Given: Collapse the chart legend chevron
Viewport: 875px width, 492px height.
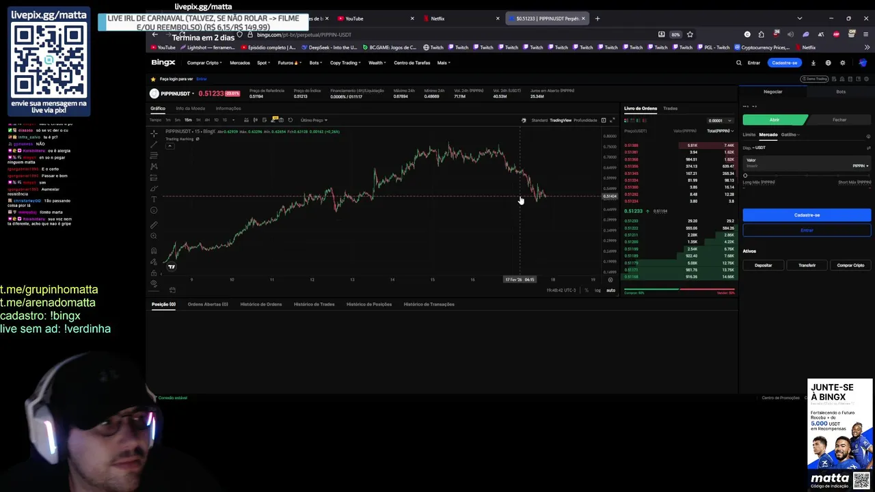Looking at the screenshot, I should 170,146.
